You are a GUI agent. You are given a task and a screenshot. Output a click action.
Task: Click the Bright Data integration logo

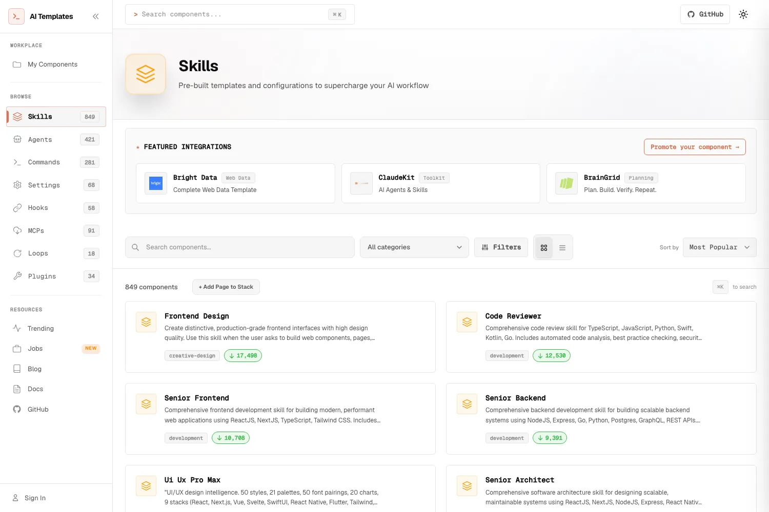(x=156, y=183)
